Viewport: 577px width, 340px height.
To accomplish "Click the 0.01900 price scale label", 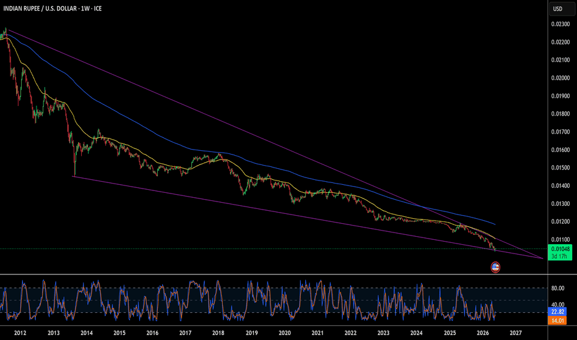I will click(x=560, y=96).
